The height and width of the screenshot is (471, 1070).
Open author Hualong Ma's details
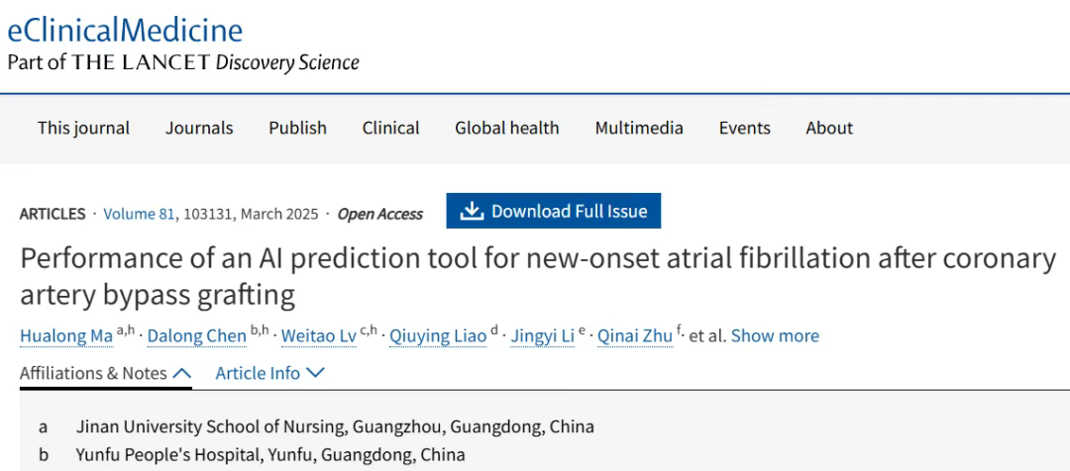pyautogui.click(x=66, y=336)
